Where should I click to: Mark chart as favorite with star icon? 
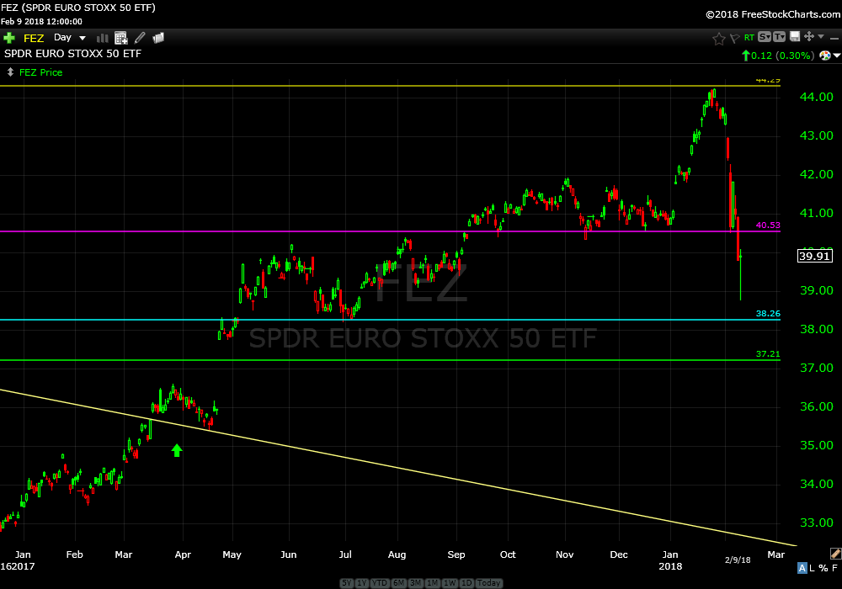[x=718, y=38]
